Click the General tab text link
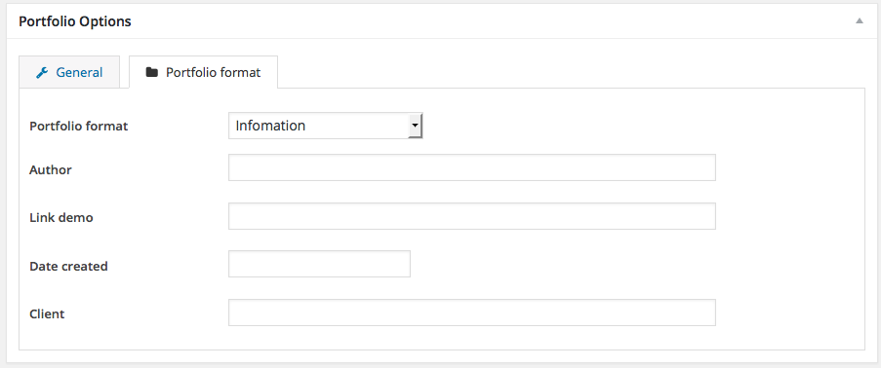The height and width of the screenshot is (368, 881). pos(79,72)
